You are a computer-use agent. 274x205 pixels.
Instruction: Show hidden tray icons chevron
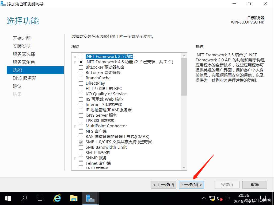[204, 198]
